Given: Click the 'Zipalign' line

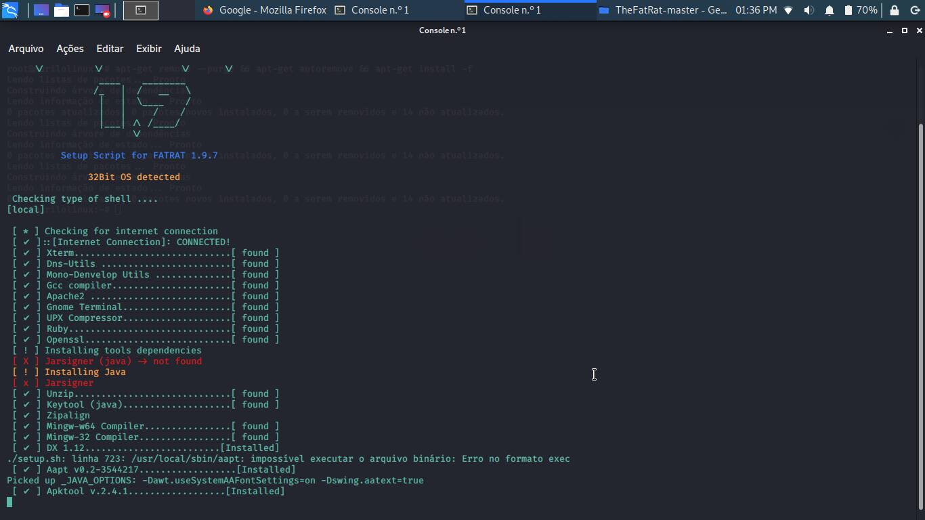Looking at the screenshot, I should pyautogui.click(x=51, y=415).
